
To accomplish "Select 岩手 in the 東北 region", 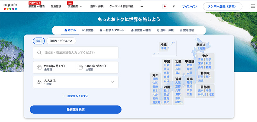I will (x=208, y=59).
